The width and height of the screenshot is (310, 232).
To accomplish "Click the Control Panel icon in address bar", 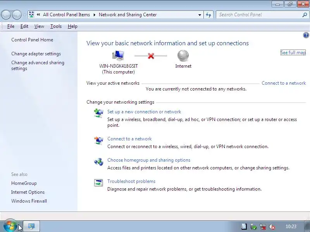I will pyautogui.click(x=31, y=15).
